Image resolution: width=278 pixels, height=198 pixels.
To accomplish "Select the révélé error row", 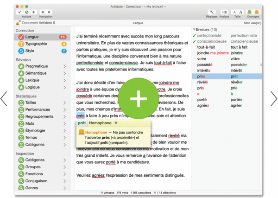I will pyautogui.click(x=227, y=82).
